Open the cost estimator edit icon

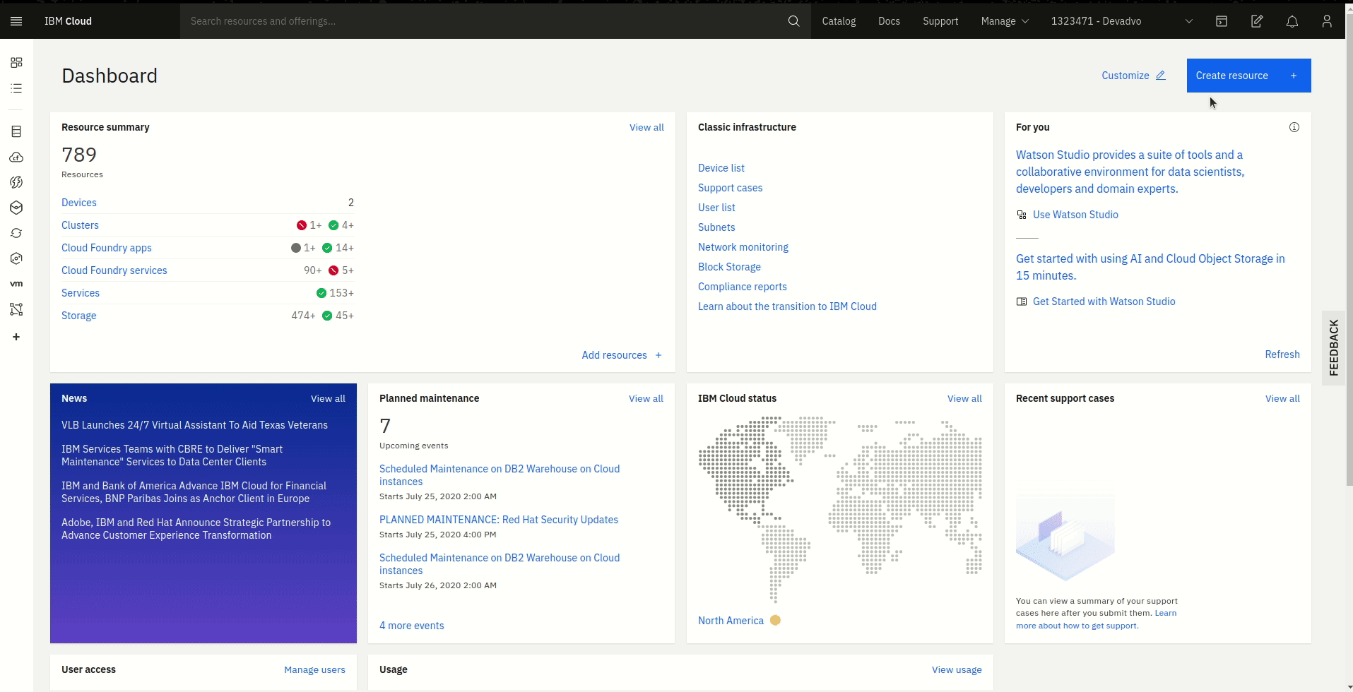pos(1257,21)
